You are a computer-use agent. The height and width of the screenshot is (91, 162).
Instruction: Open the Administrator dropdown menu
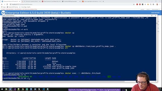click(156, 9)
